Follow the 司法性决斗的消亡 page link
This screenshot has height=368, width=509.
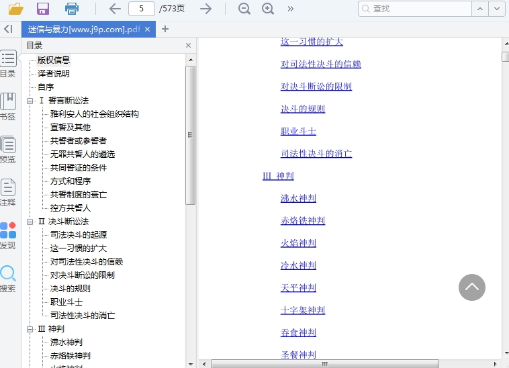tap(316, 154)
